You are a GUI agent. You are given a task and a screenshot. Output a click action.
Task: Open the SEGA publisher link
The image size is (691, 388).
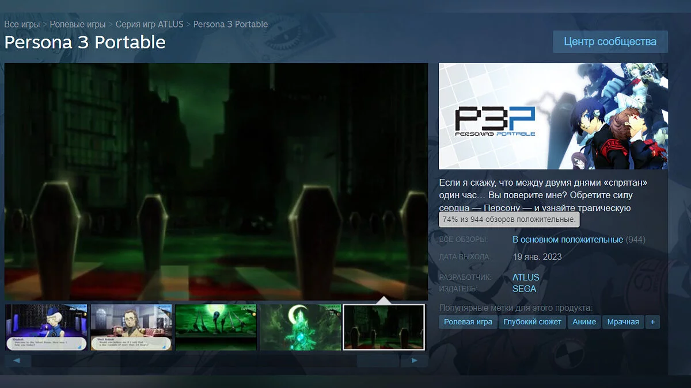(x=524, y=289)
